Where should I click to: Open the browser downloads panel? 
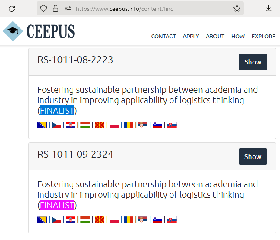pos(268,8)
